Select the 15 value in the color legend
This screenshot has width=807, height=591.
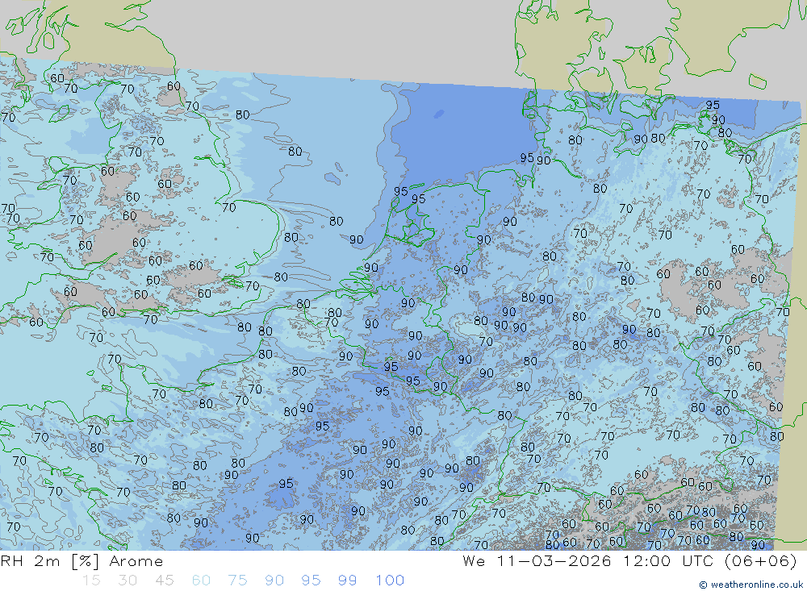[91, 581]
